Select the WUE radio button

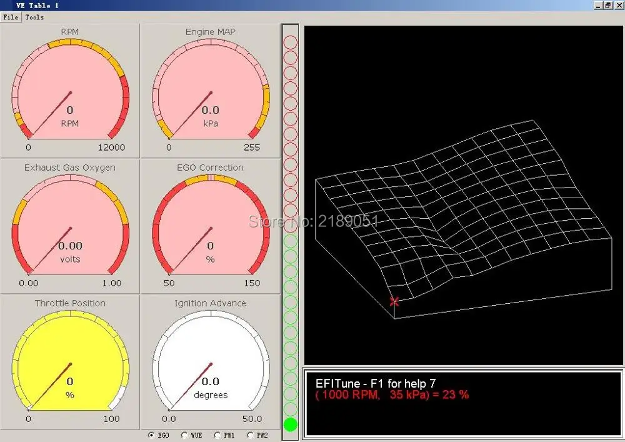point(184,435)
